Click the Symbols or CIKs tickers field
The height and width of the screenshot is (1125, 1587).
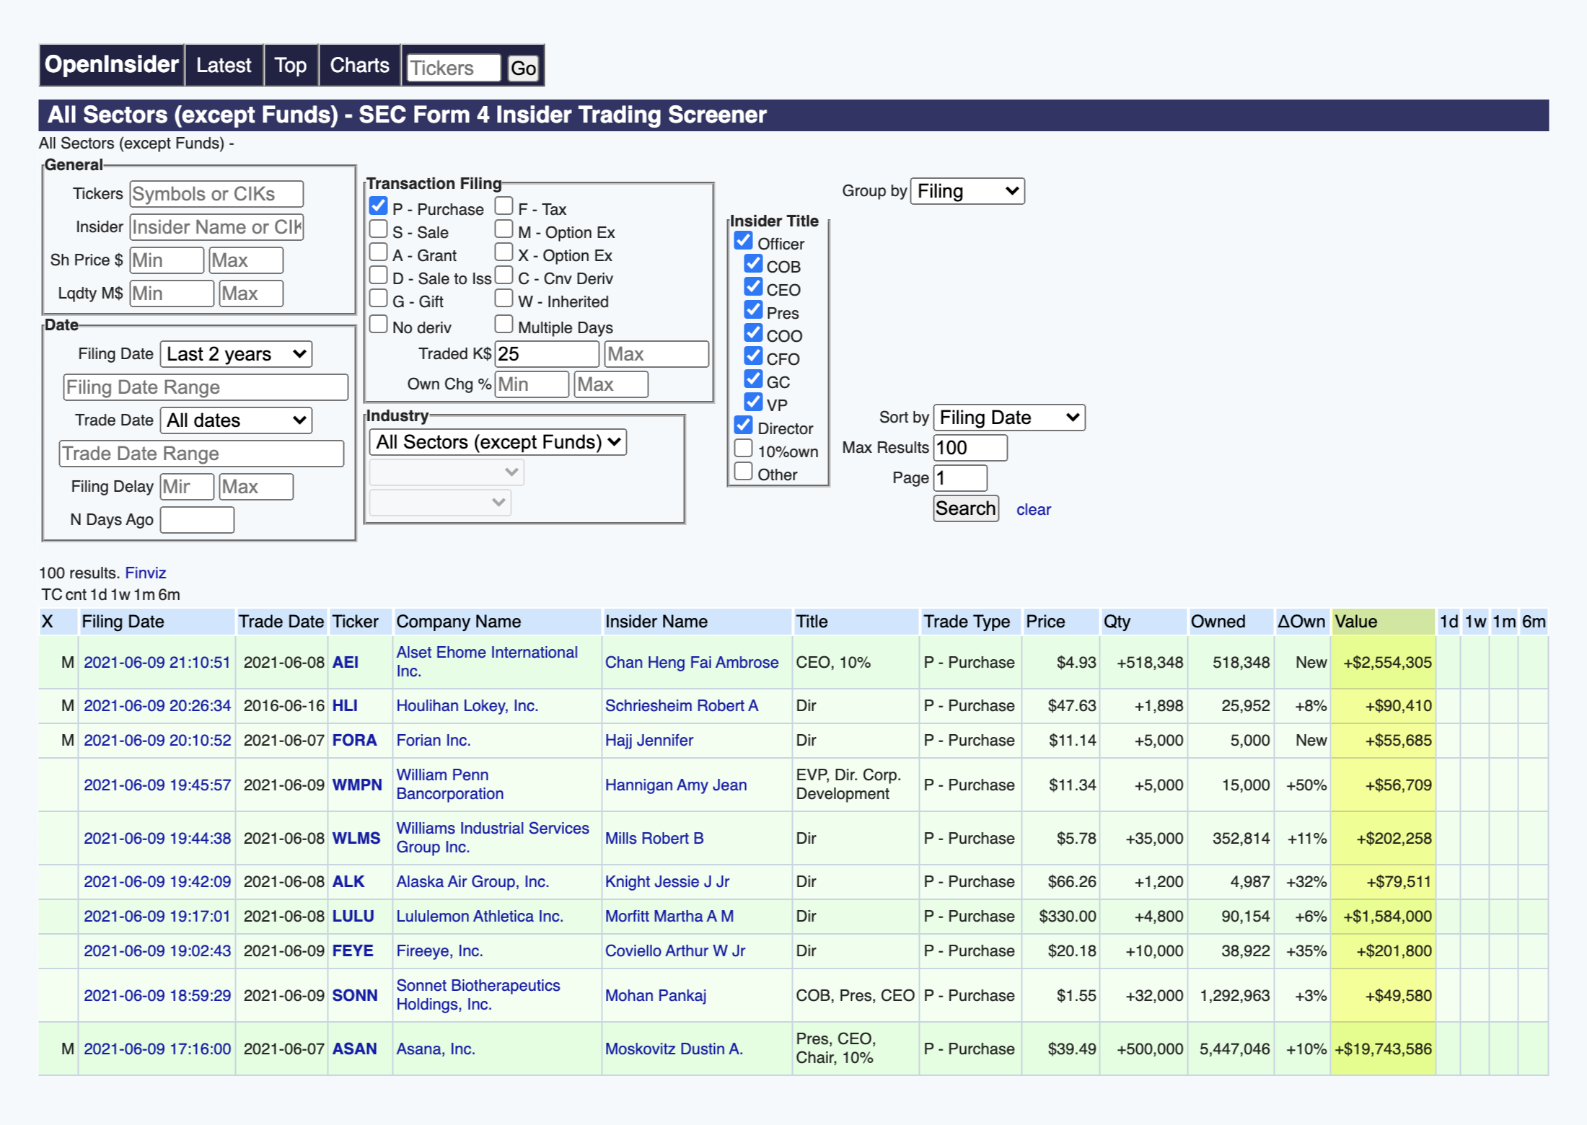point(216,194)
